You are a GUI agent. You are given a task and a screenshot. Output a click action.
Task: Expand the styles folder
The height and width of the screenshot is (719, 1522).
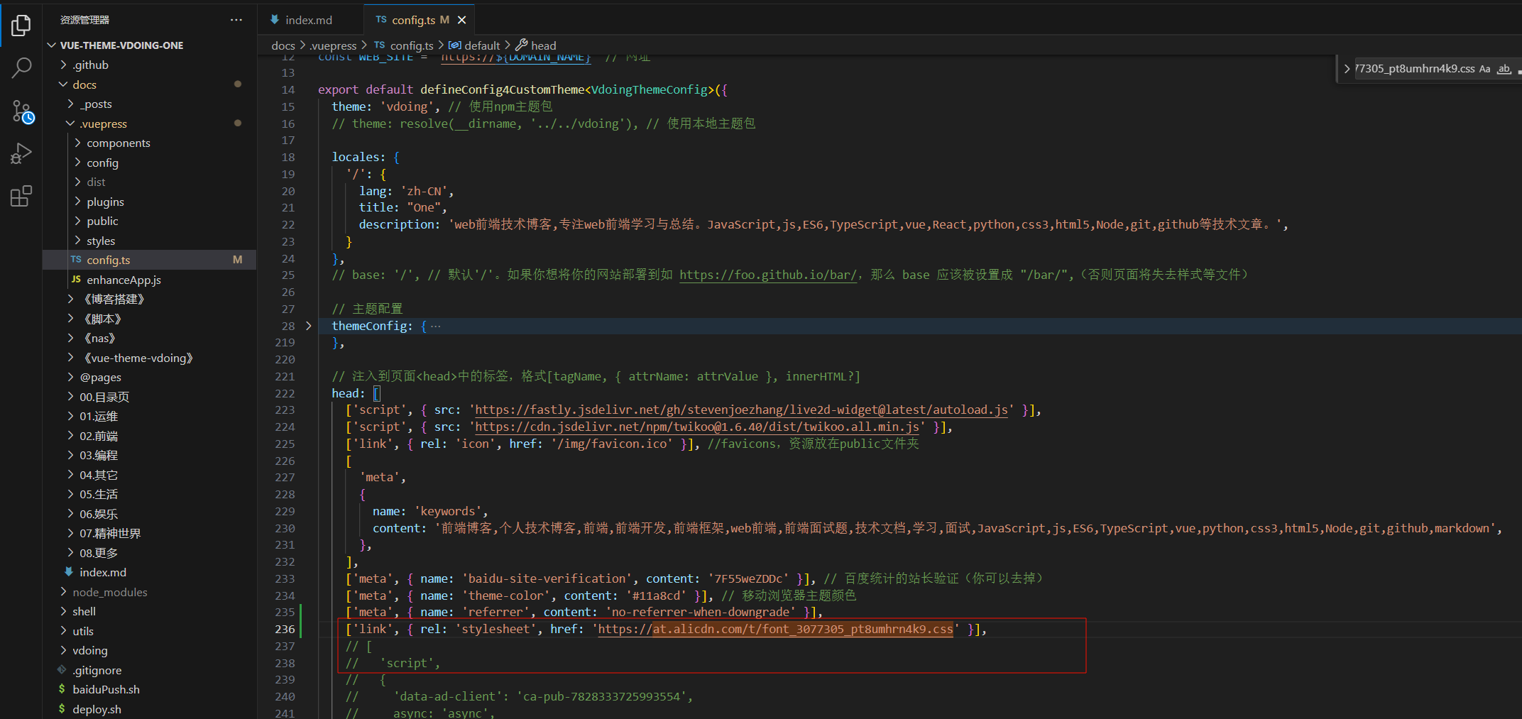(77, 241)
